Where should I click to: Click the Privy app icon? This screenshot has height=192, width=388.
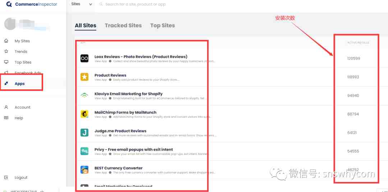(84, 151)
